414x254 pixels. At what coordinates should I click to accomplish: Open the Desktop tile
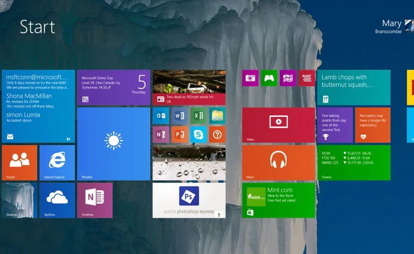(x=20, y=200)
